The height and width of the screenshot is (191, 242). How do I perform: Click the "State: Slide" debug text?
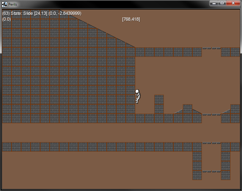click(22, 13)
